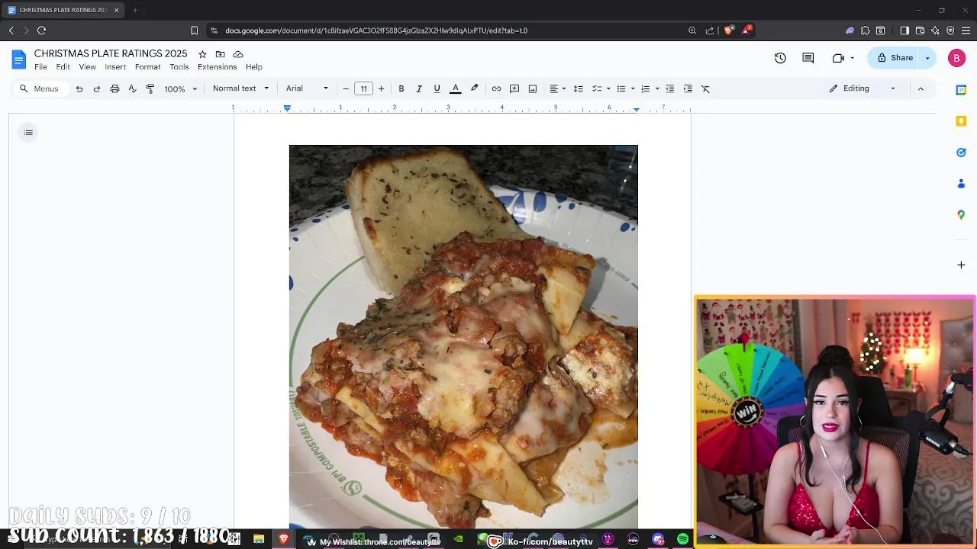Check the cloud save status icon
Viewport: 977px width, 549px height.
coord(238,54)
